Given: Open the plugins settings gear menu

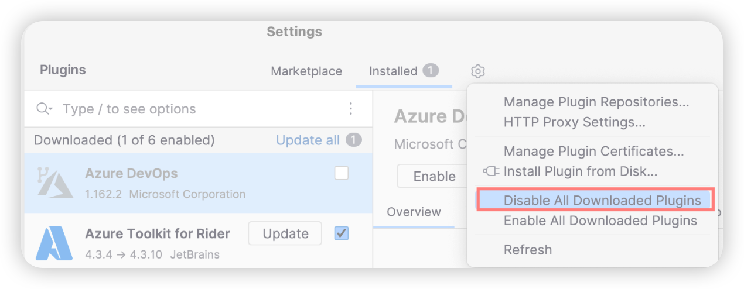Looking at the screenshot, I should [478, 71].
